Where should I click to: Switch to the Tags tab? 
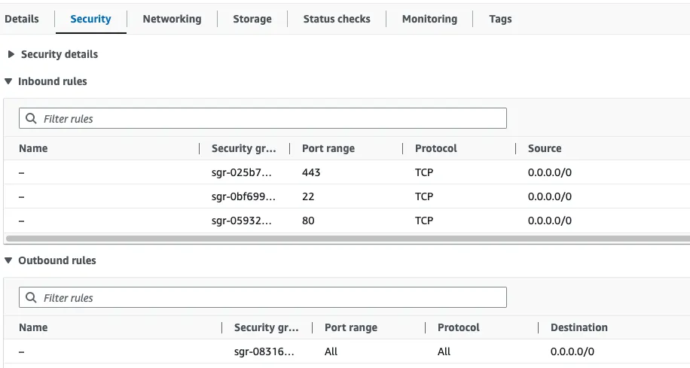coord(500,19)
